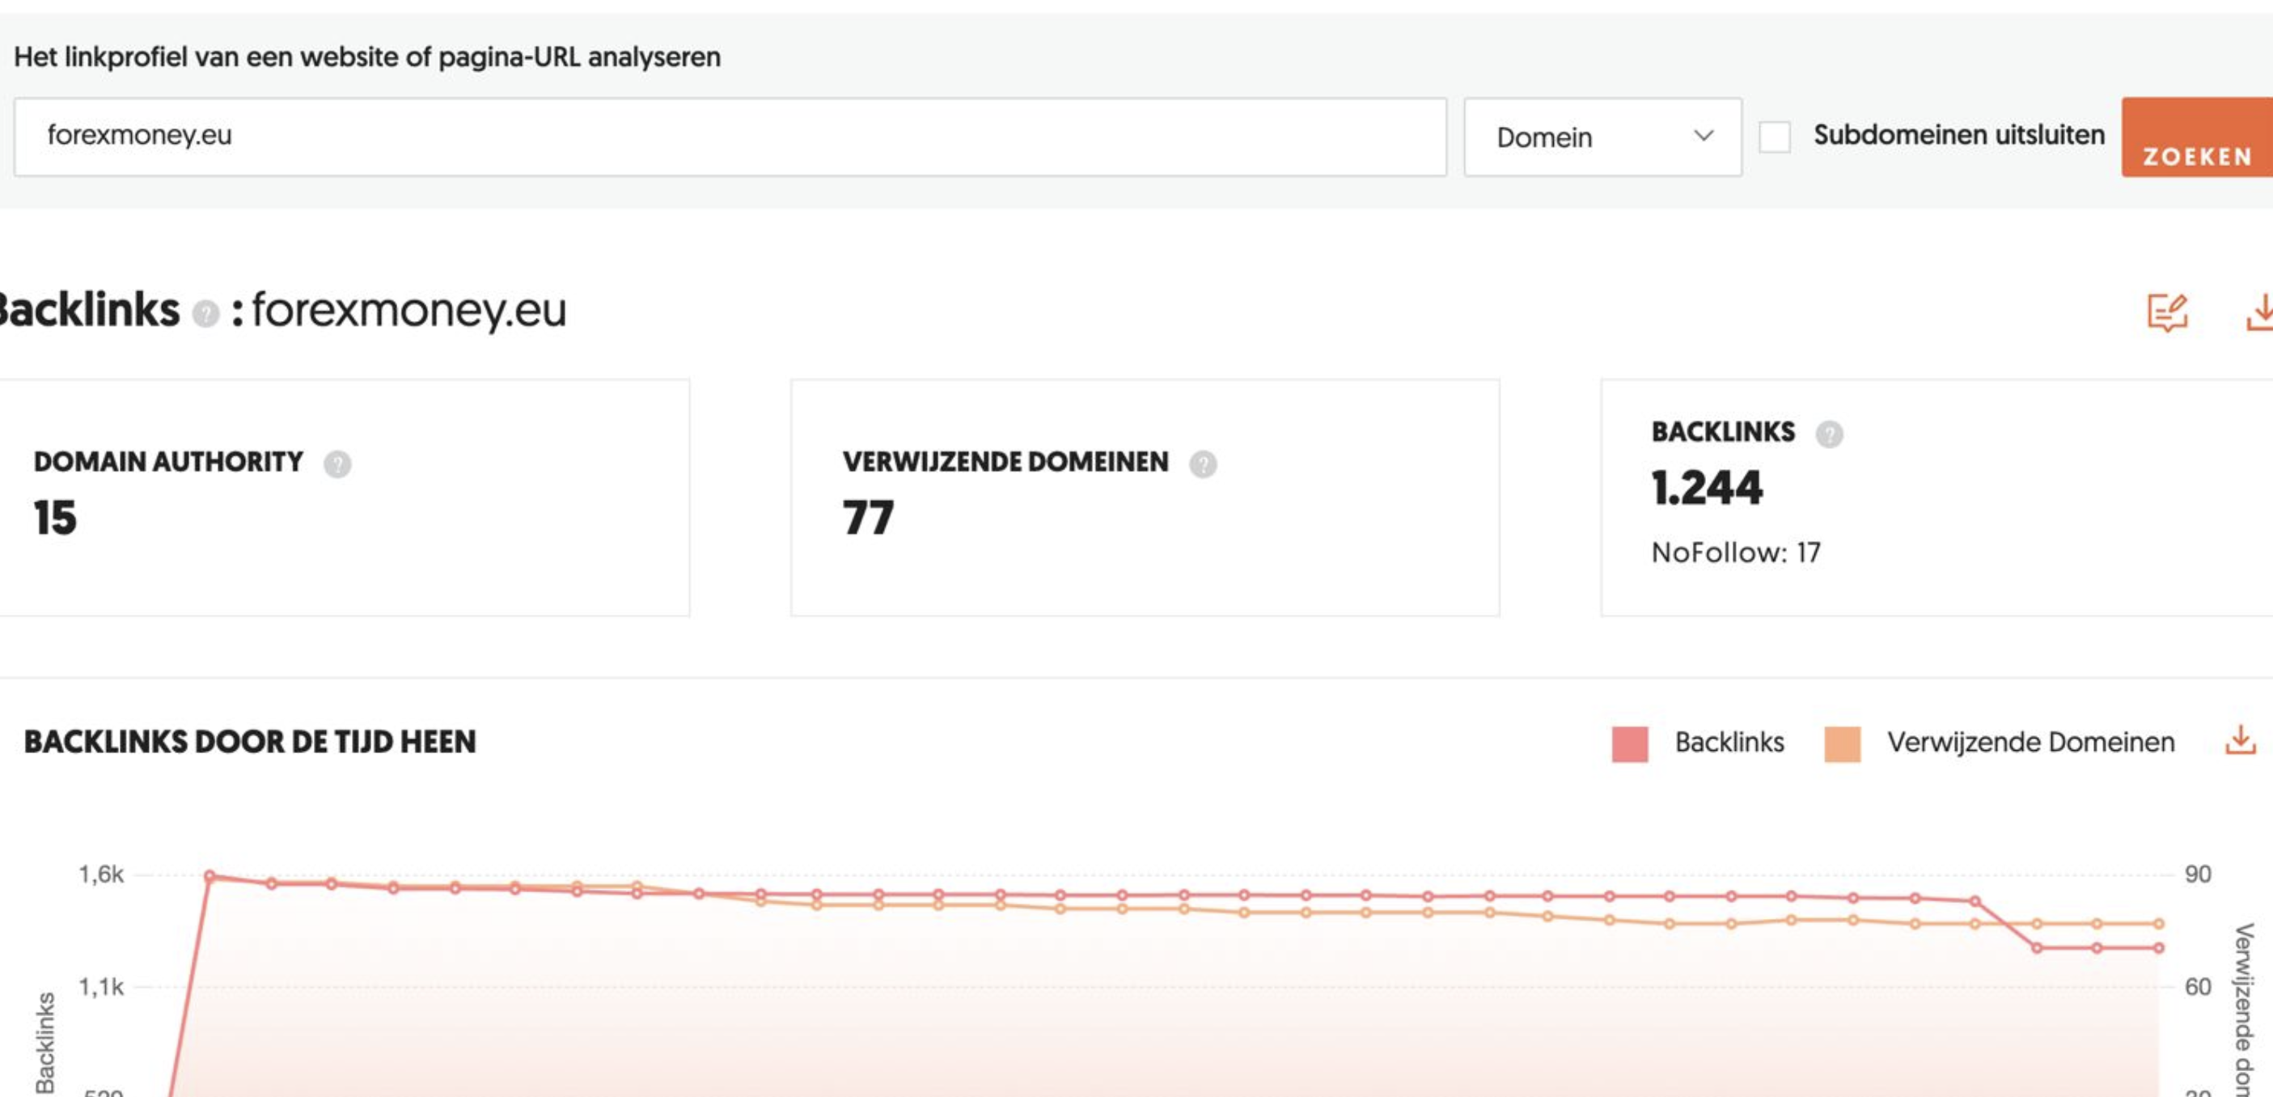Click the referring domains value 77
2273x1097 pixels.
868,518
